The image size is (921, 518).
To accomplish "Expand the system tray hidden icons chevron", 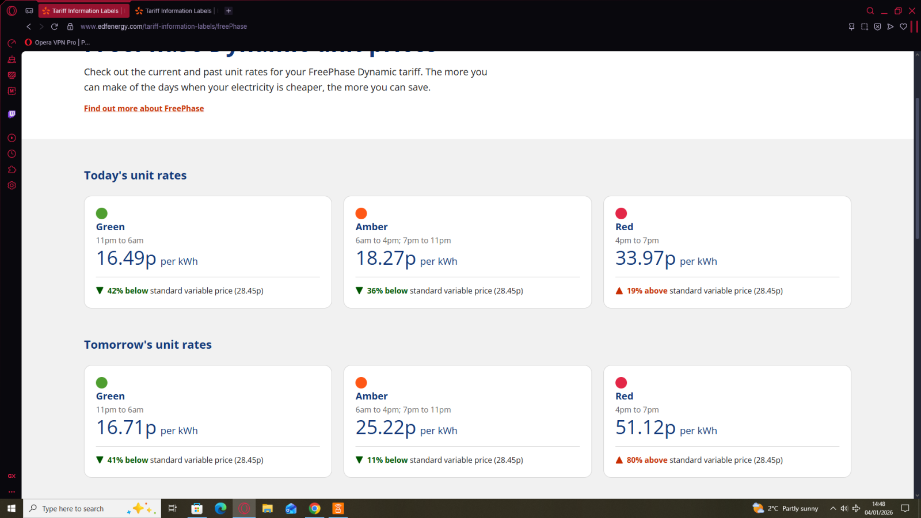I will (x=832, y=508).
